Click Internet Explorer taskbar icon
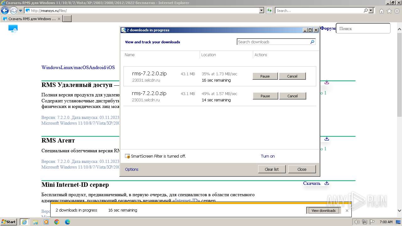402x226 pixels. point(24,222)
